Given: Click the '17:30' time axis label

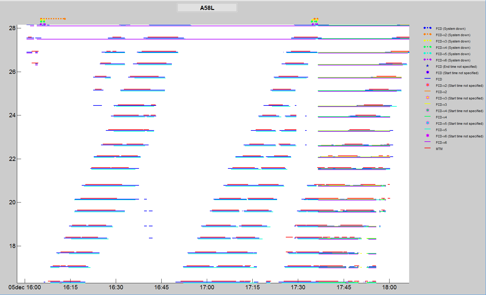Looking at the screenshot, I should coord(298,287).
